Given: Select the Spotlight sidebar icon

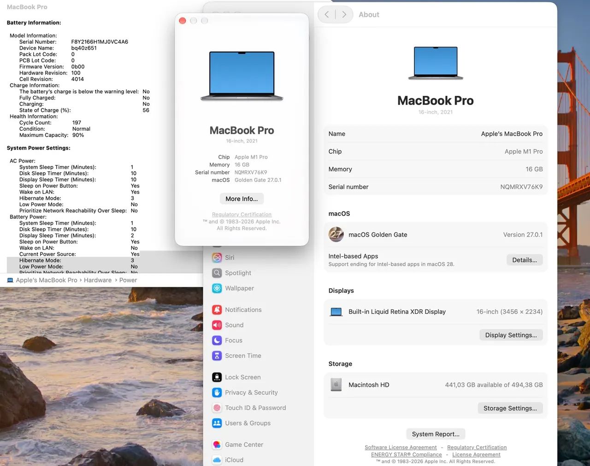Looking at the screenshot, I should pos(217,273).
